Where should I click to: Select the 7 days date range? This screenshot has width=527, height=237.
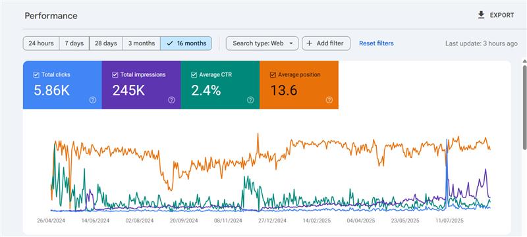[74, 43]
